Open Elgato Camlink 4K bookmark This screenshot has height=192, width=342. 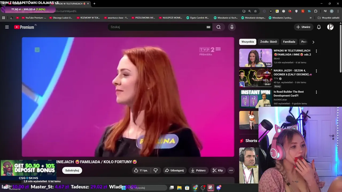point(198,18)
